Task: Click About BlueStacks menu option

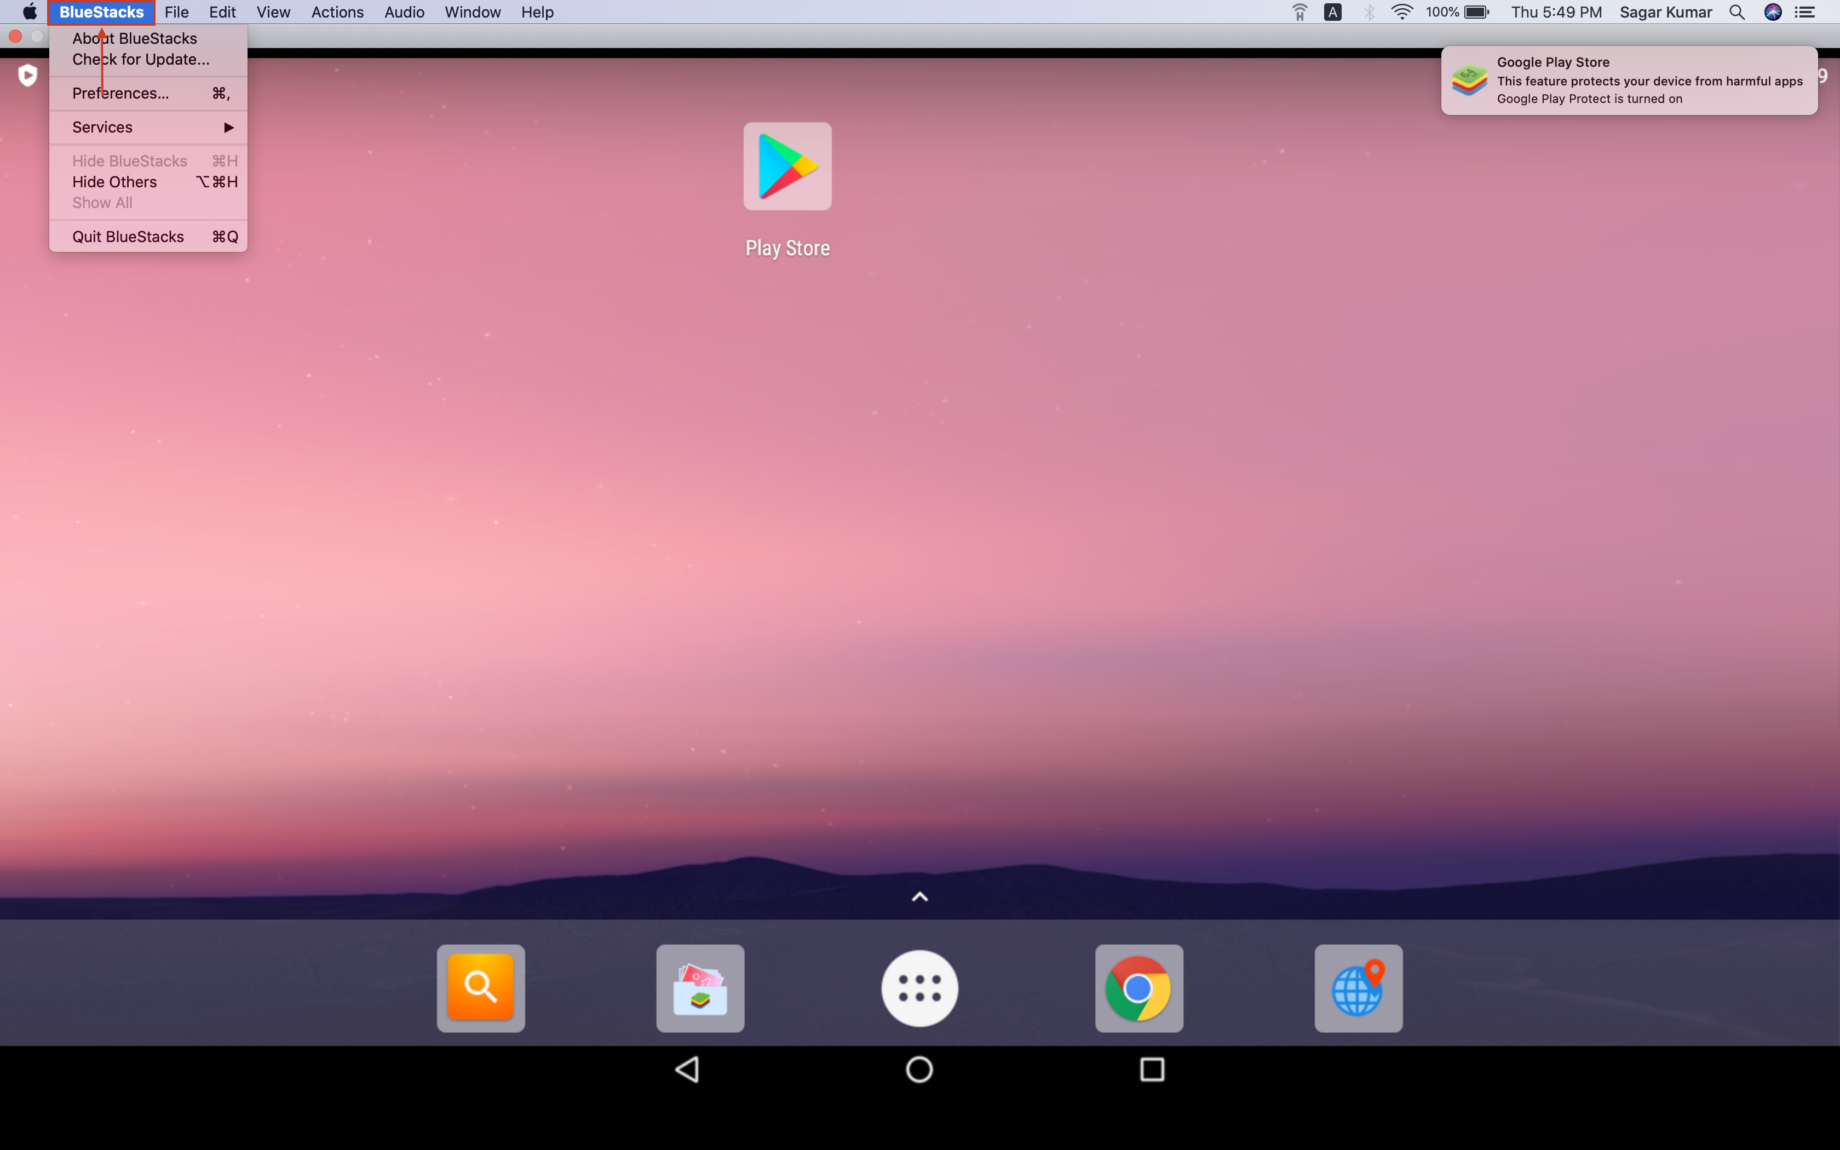Action: [x=134, y=38]
